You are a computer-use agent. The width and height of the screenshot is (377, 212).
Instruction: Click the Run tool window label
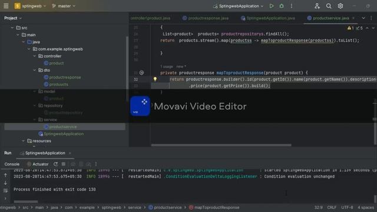tap(8, 153)
